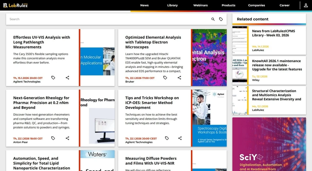The height and width of the screenshot is (171, 312).
Task: Share the Effortless UV-VIS Analysis webinar
Action: pyautogui.click(x=67, y=78)
